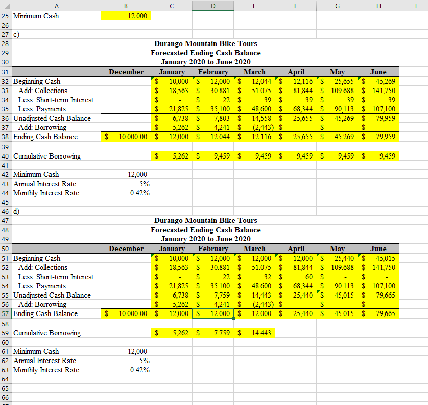
Task: Select Monthly Interest Rate 0.42% in row 63
Action: 126,370
